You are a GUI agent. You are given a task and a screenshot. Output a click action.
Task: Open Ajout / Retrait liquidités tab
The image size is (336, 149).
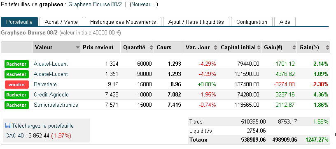196,22
